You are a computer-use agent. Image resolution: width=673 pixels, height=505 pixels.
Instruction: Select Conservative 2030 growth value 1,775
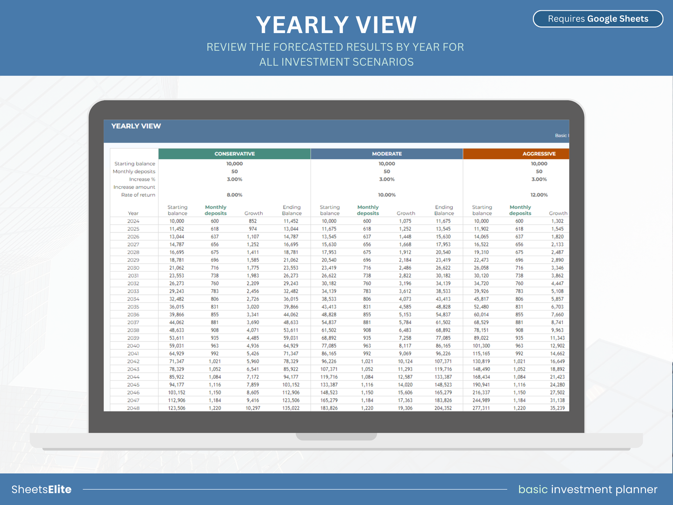pyautogui.click(x=252, y=268)
